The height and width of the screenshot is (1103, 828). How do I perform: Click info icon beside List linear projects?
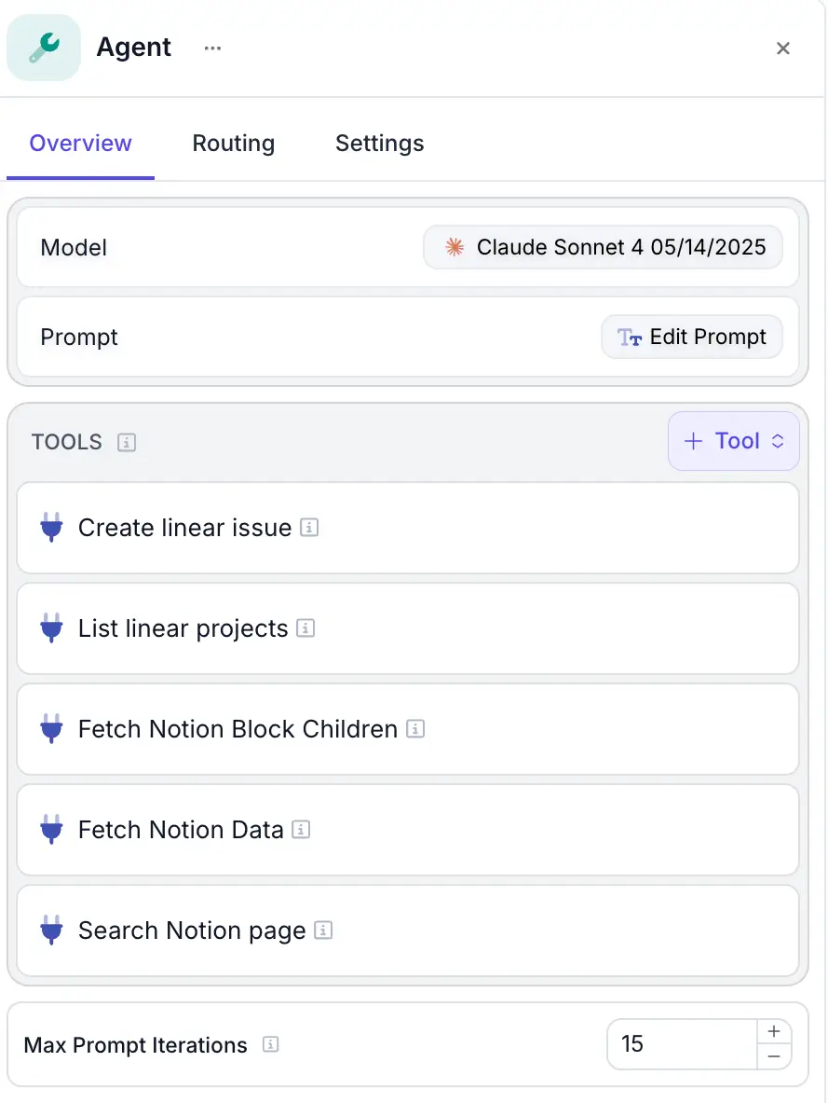[x=305, y=628]
